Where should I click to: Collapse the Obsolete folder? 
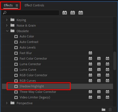tap(7, 31)
